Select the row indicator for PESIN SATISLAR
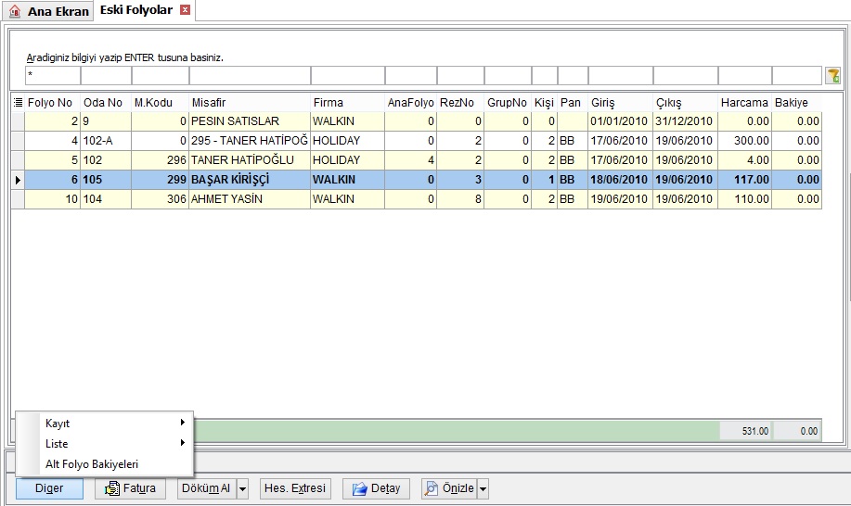Image resolution: width=851 pixels, height=506 pixels. (18, 121)
